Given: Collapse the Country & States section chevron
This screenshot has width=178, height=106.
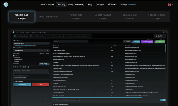Looking at the screenshot, I should click(49, 48).
